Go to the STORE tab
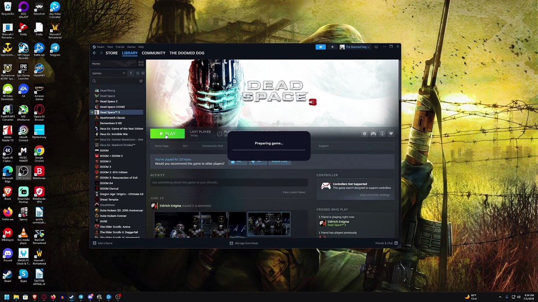This screenshot has width=538, height=302. tap(111, 53)
